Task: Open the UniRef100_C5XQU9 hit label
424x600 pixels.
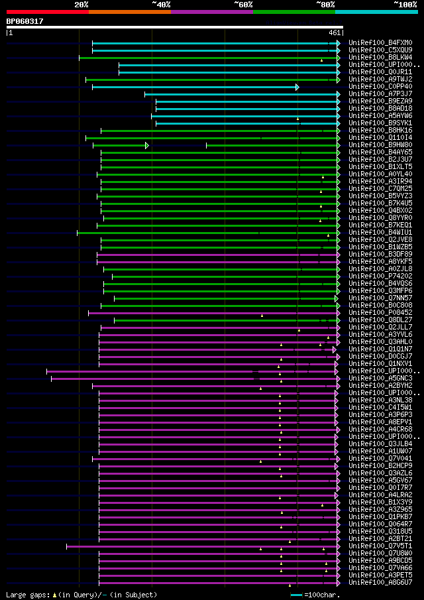Action: click(380, 50)
